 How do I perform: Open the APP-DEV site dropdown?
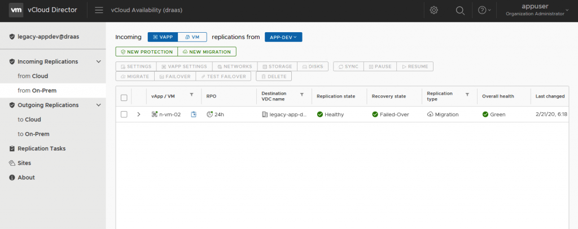point(283,37)
